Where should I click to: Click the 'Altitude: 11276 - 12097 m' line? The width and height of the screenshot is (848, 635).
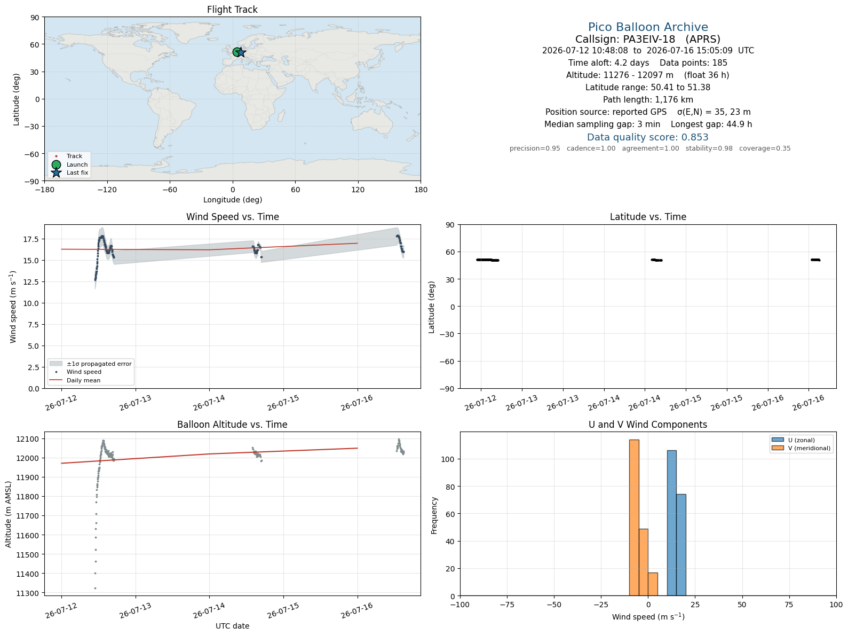648,75
